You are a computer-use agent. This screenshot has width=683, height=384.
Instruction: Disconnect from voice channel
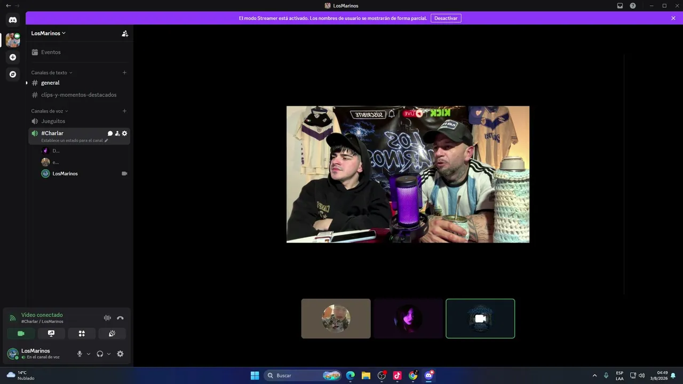(120, 318)
